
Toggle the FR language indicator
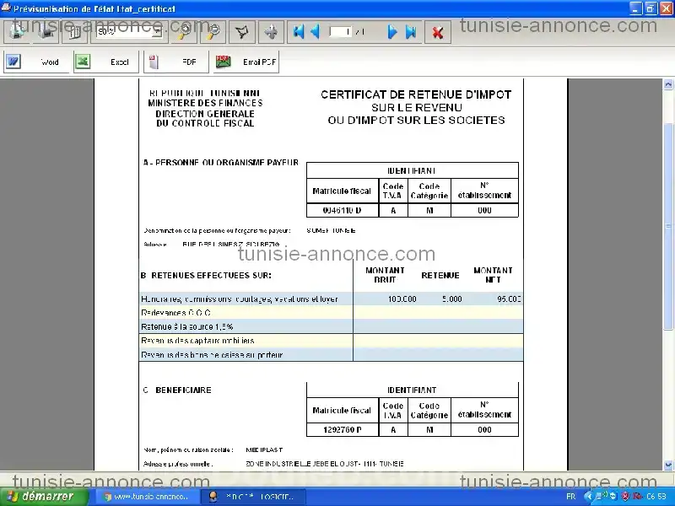pos(570,497)
